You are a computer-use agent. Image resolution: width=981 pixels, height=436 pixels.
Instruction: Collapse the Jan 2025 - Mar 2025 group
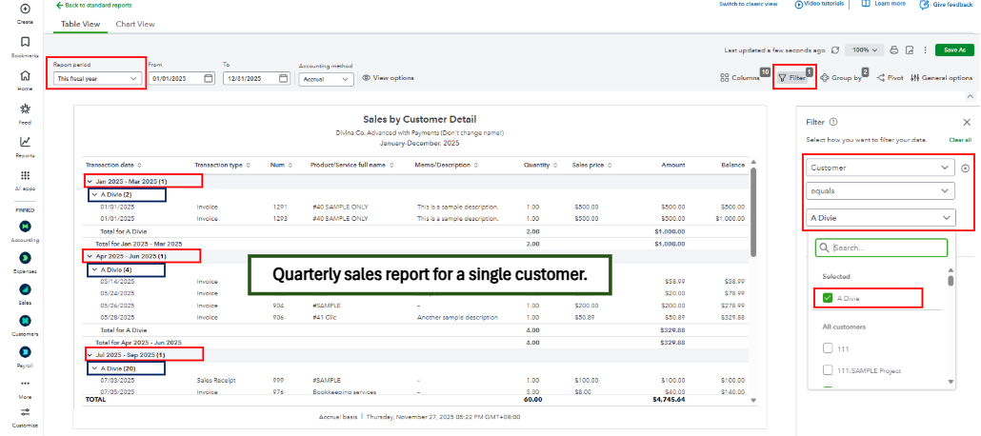click(90, 181)
